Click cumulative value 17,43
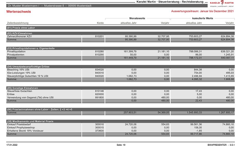Image resolution: width=237 pixels, height=146 pixels. point(199,91)
